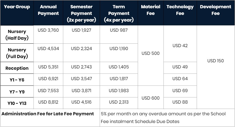
Task: Click the Y1 - Y6 row label
Action: click(17, 80)
